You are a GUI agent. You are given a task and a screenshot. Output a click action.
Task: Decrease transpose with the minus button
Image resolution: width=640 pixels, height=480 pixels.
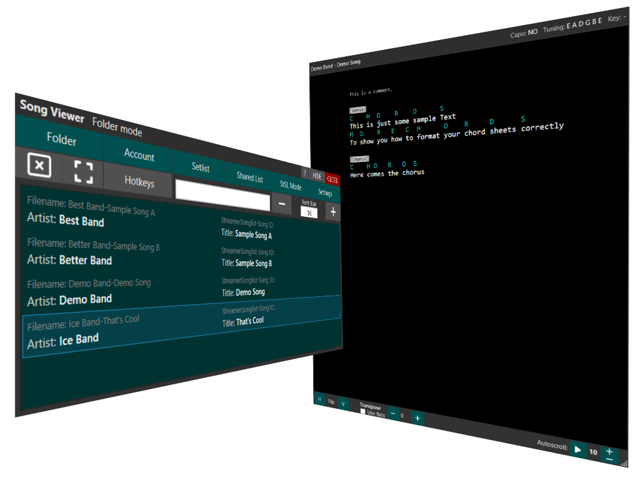(392, 414)
